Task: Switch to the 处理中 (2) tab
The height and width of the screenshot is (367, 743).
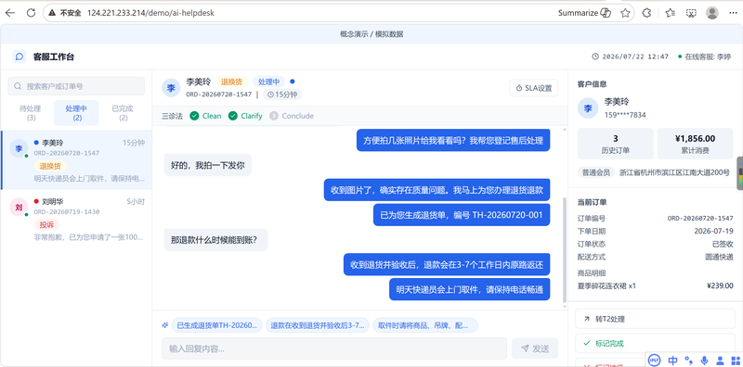Action: (76, 113)
